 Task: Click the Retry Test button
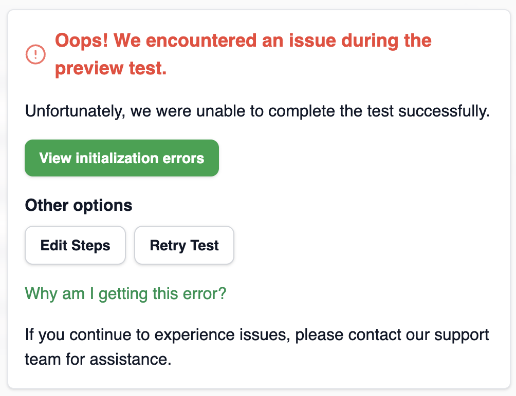pos(185,245)
